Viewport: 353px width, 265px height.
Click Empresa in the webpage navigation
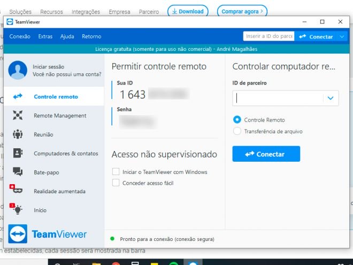(120, 12)
